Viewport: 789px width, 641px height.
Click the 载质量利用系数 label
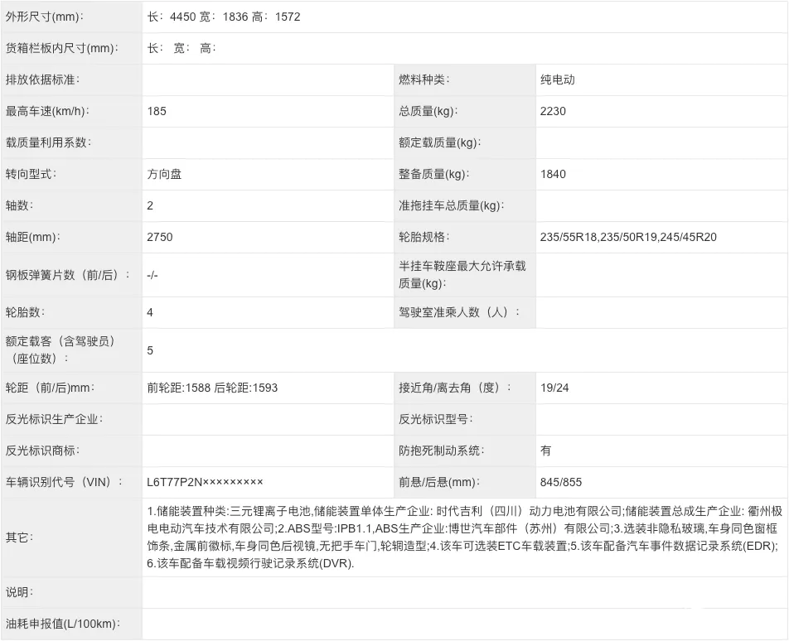click(x=48, y=142)
